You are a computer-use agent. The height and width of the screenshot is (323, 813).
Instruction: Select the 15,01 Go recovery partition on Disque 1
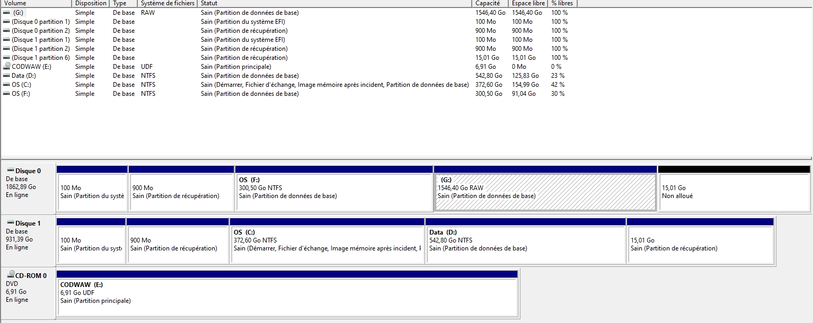click(700, 241)
